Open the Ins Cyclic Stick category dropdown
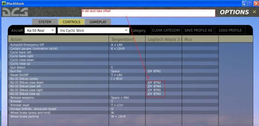This screenshot has height=126, width=259. click(93, 31)
